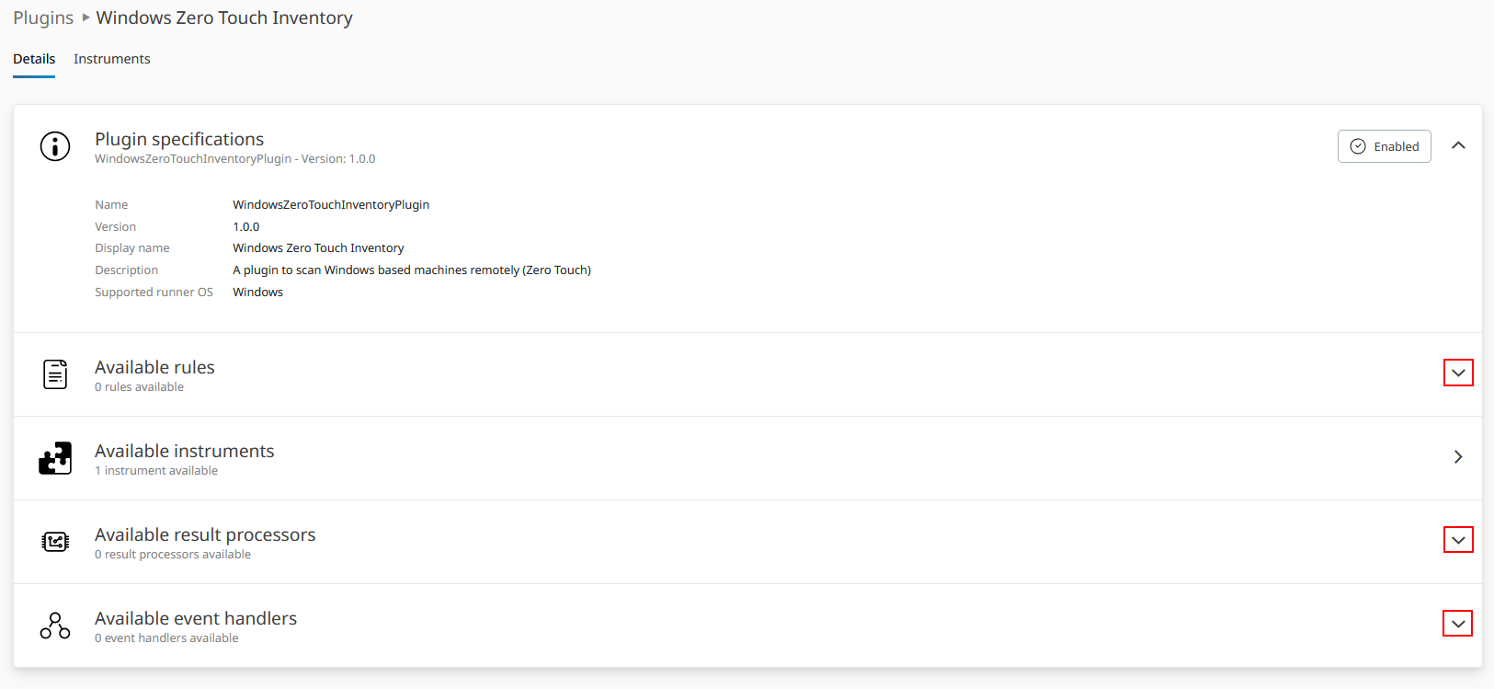Select the Details tab

point(34,59)
